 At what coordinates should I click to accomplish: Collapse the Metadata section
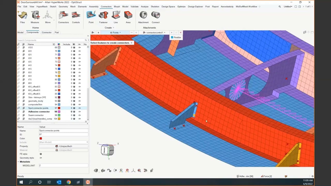[18, 162]
